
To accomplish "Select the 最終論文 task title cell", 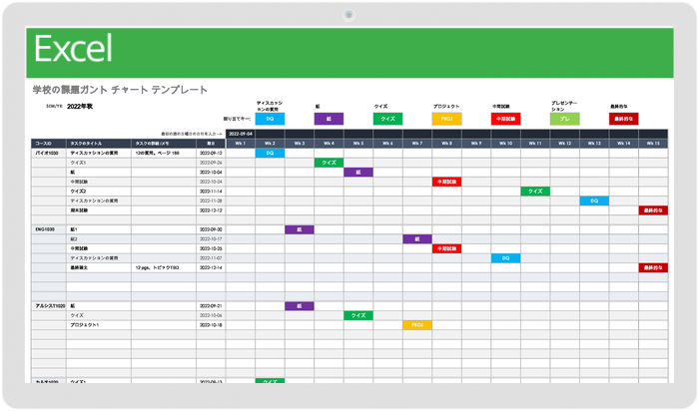I will click(99, 268).
